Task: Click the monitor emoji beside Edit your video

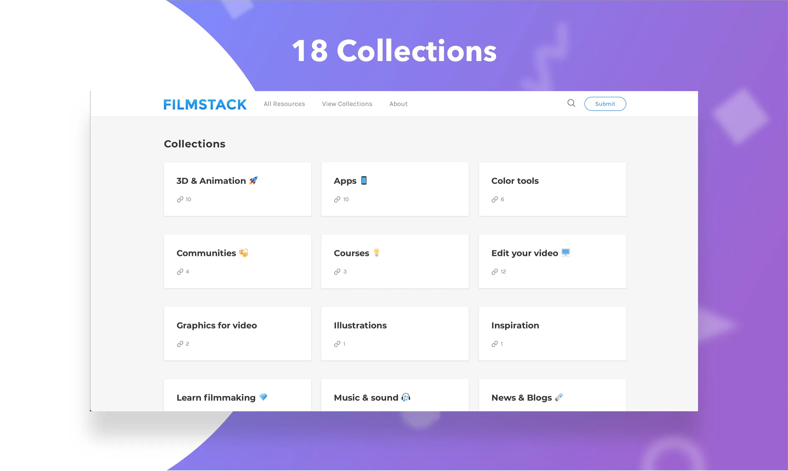Action: click(x=566, y=253)
